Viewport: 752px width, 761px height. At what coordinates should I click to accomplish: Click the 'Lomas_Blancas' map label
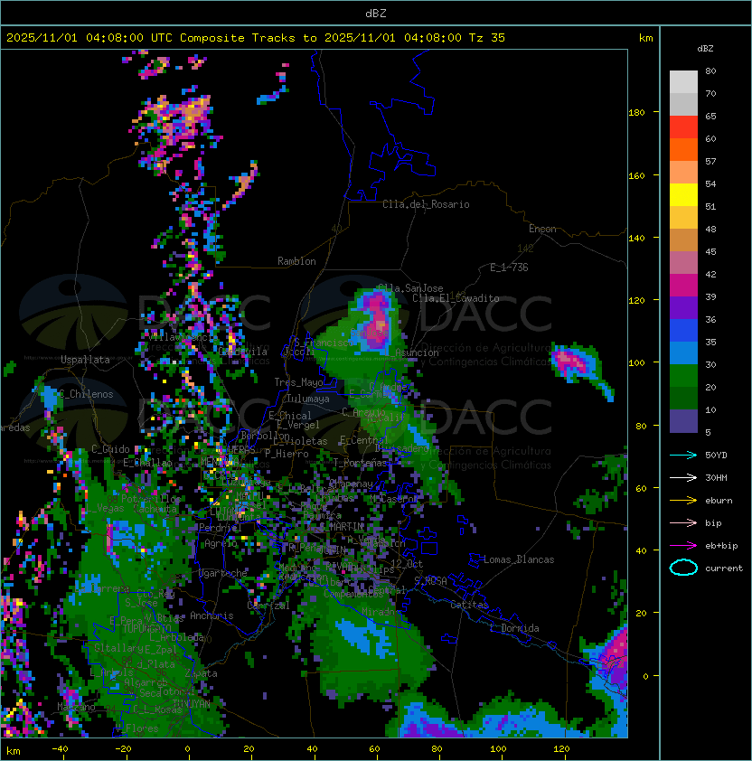click(519, 559)
